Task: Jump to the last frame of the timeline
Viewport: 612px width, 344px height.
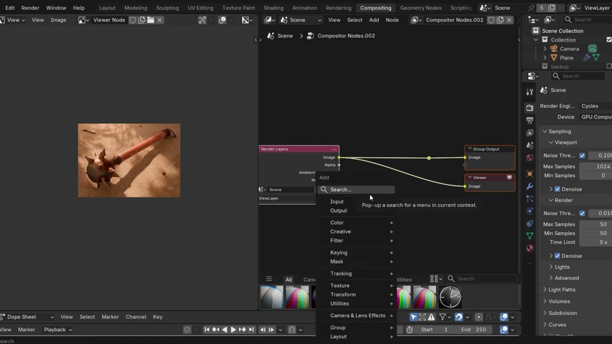Action: click(251, 330)
